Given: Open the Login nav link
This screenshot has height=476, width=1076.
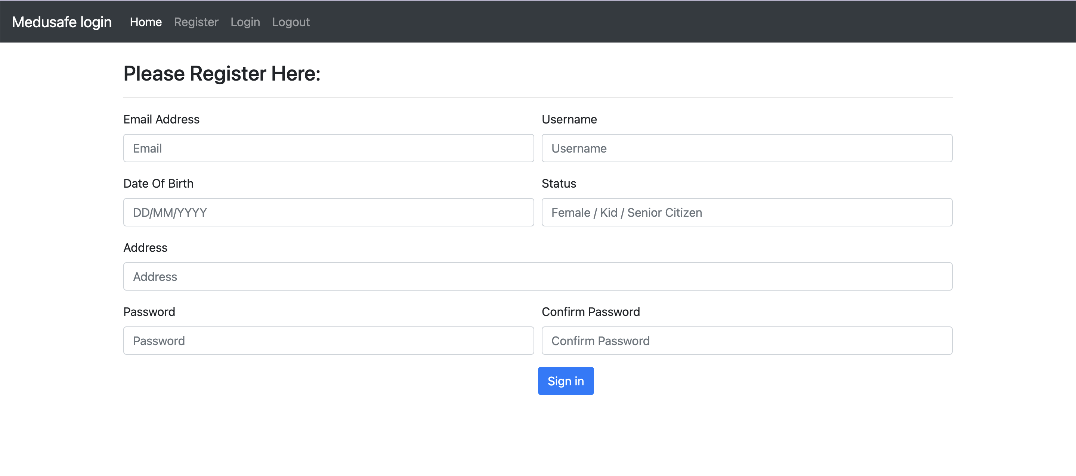Looking at the screenshot, I should 245,22.
